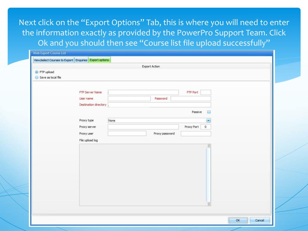Click the Proxy type label
The height and width of the screenshot is (231, 308).
[86, 120]
